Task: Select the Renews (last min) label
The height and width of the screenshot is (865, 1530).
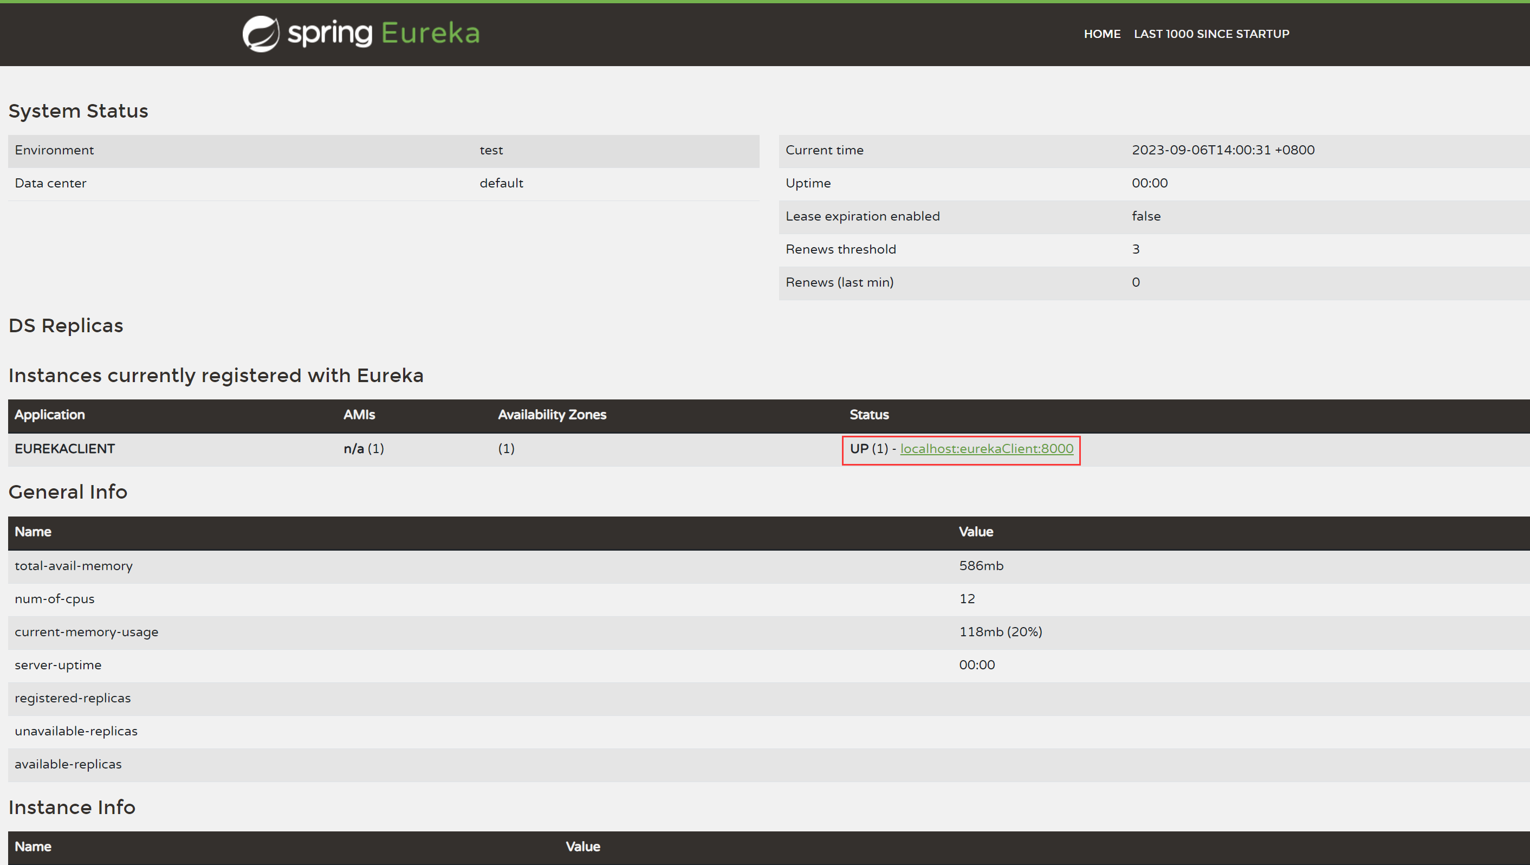Action: tap(839, 282)
